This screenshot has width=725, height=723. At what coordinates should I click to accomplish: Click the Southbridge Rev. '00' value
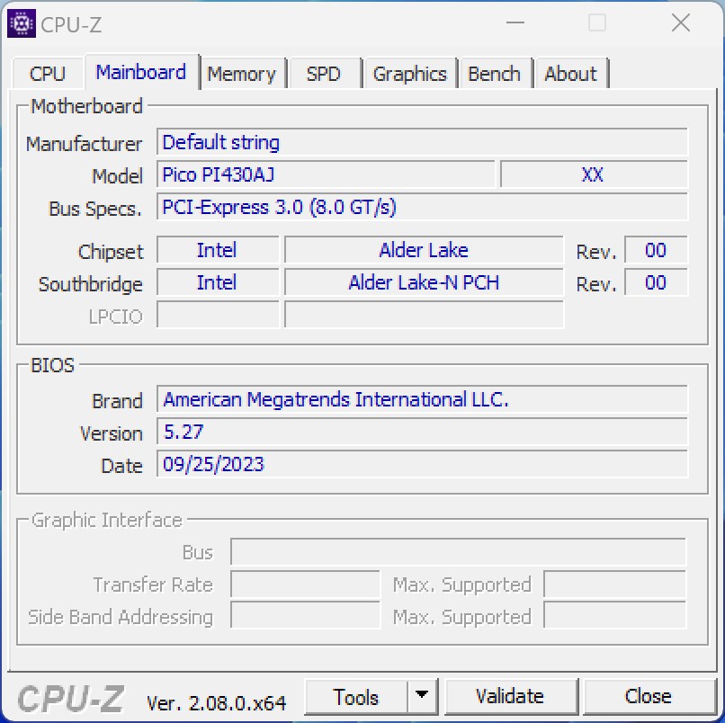pos(656,282)
